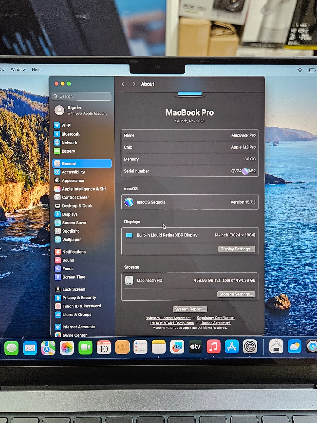Click Storage Settings button
This screenshot has height=423, width=317.
(x=236, y=294)
